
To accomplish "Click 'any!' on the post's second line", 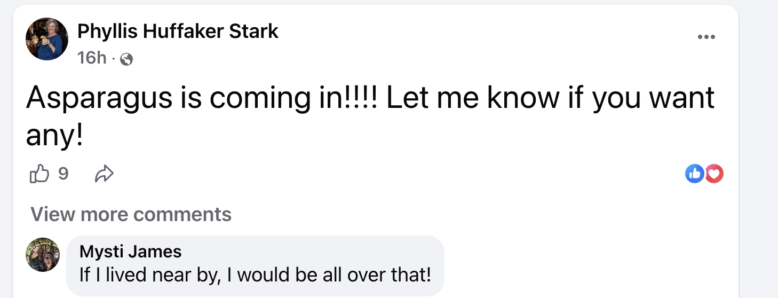I will pyautogui.click(x=54, y=136).
